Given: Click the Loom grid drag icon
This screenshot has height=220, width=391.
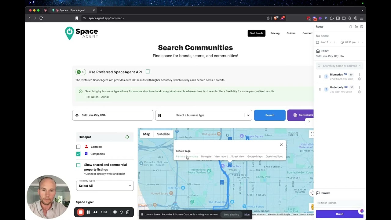Looking at the screenshot, I should coord(115,212).
